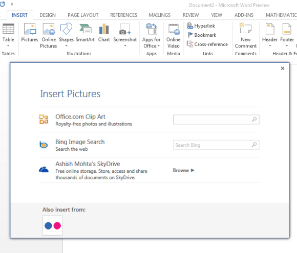The image size is (297, 253).
Task: Open the PAGE LAYOUT tab
Action: [x=83, y=15]
